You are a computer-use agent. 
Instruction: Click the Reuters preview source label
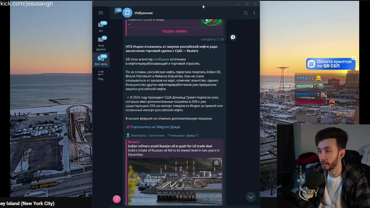coord(134,142)
